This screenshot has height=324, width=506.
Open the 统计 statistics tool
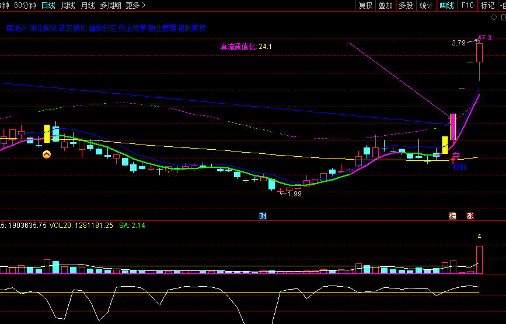point(426,5)
